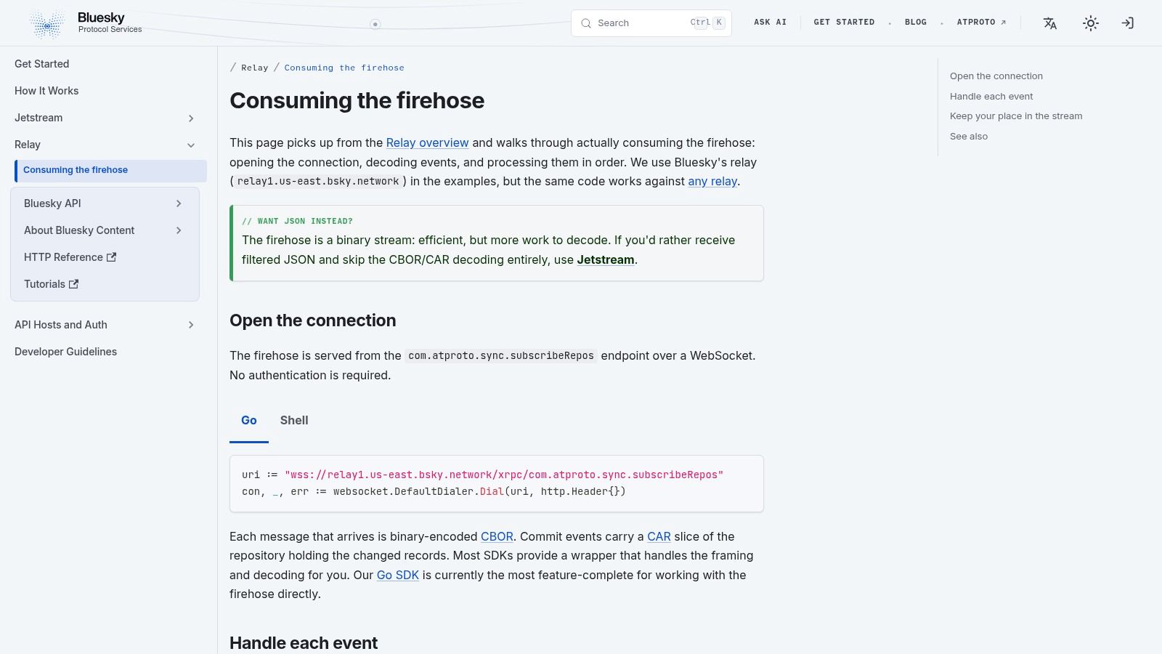
Task: Open the Jetstream link in the callout
Action: point(606,259)
